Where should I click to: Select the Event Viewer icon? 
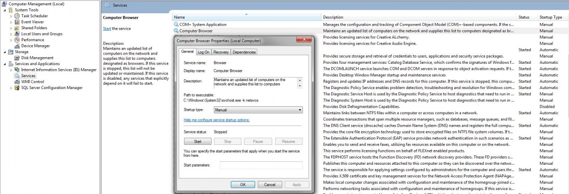pos(17,22)
